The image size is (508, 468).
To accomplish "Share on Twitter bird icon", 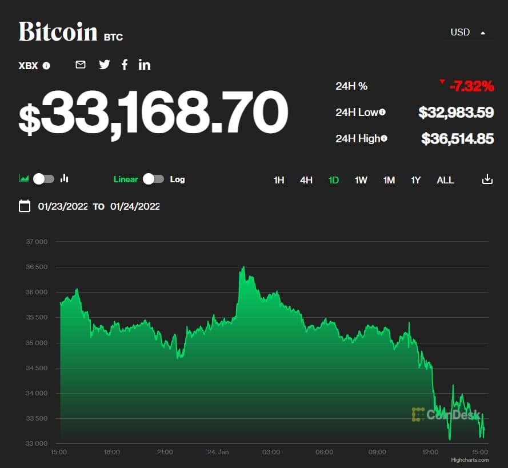I will pyautogui.click(x=104, y=65).
